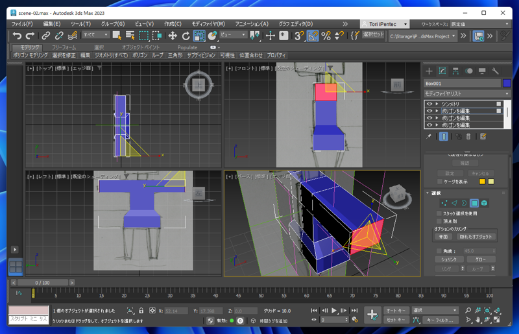Viewport: 519px width, 334px height.
Task: Open the Create tab in command panel
Action: coord(429,71)
